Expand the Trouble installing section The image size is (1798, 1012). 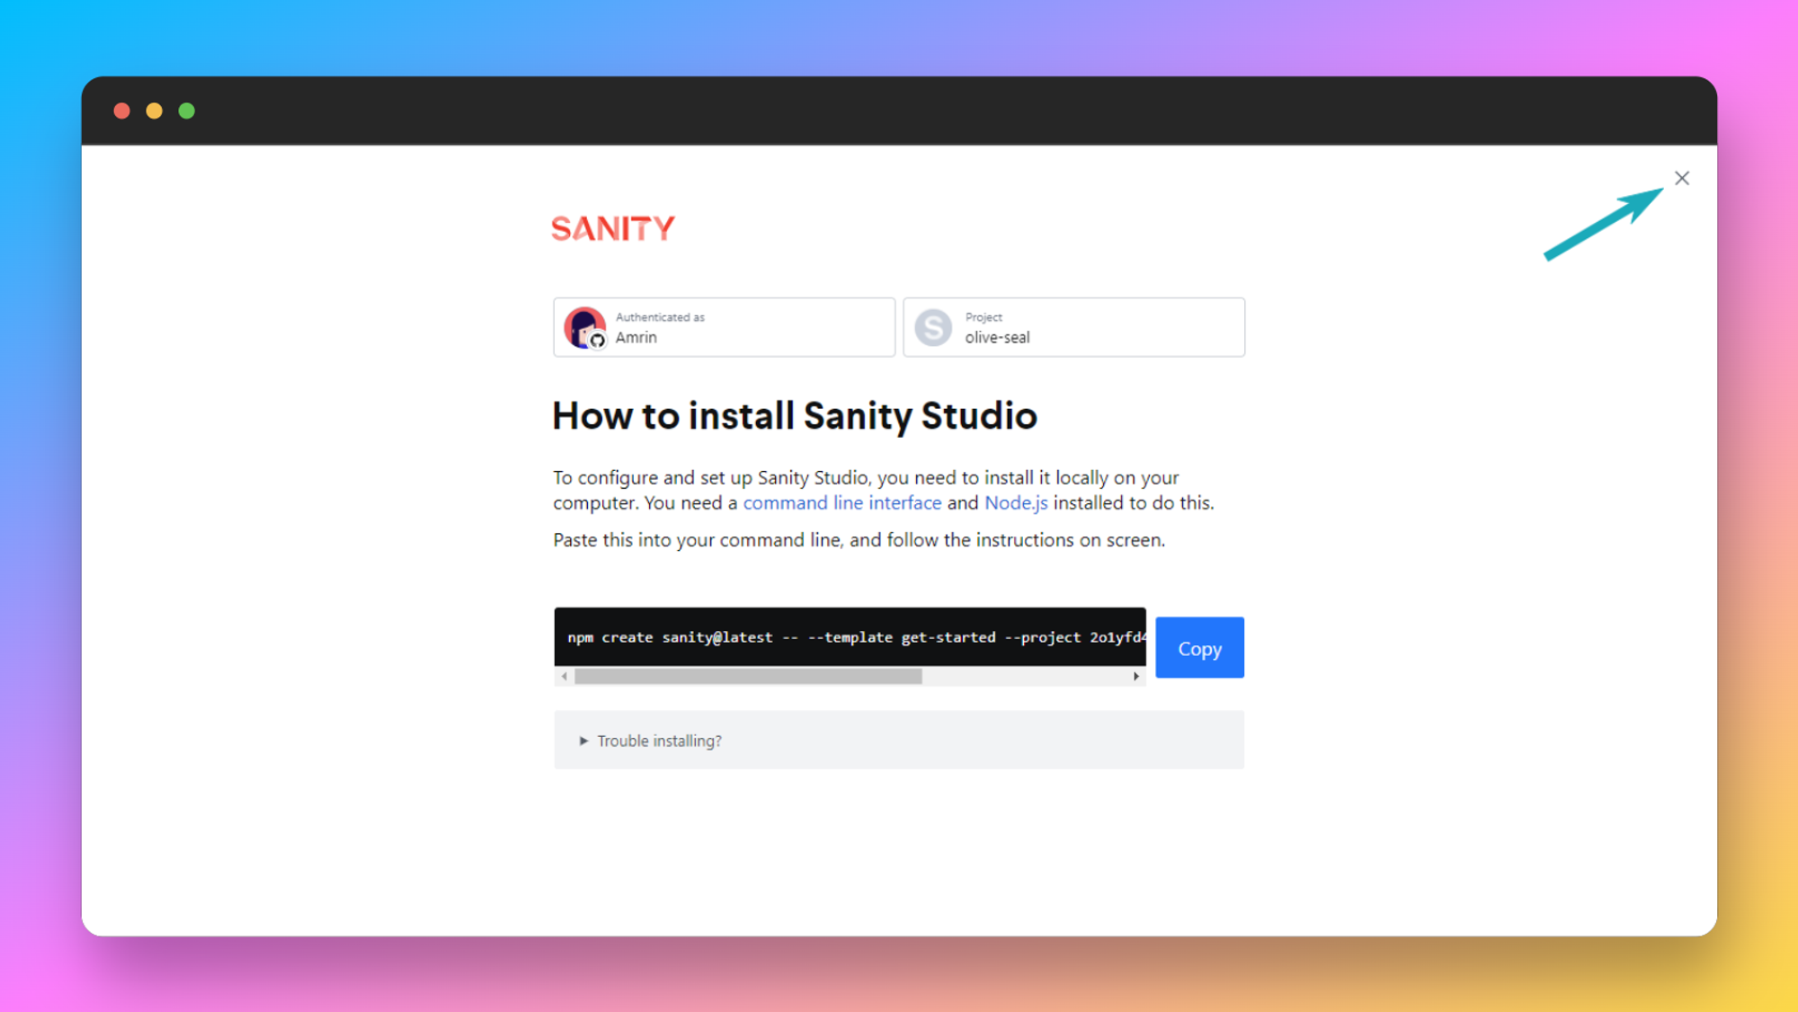pyautogui.click(x=659, y=741)
